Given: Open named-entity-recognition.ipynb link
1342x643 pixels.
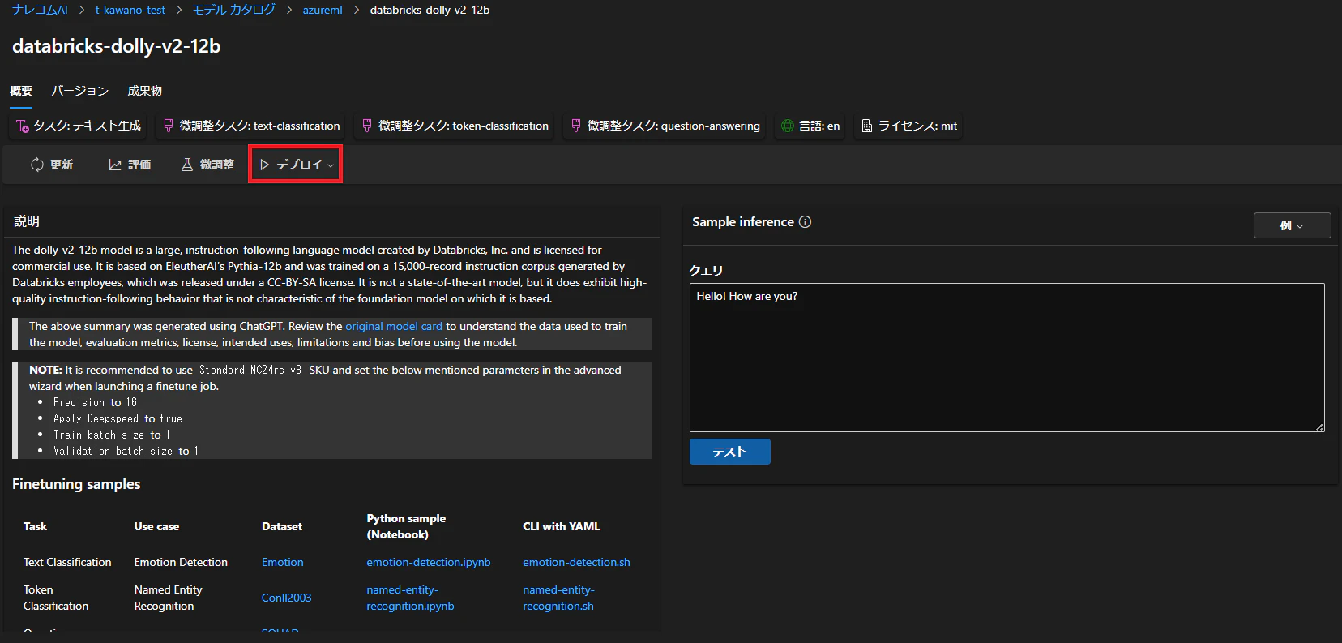Looking at the screenshot, I should click(410, 598).
